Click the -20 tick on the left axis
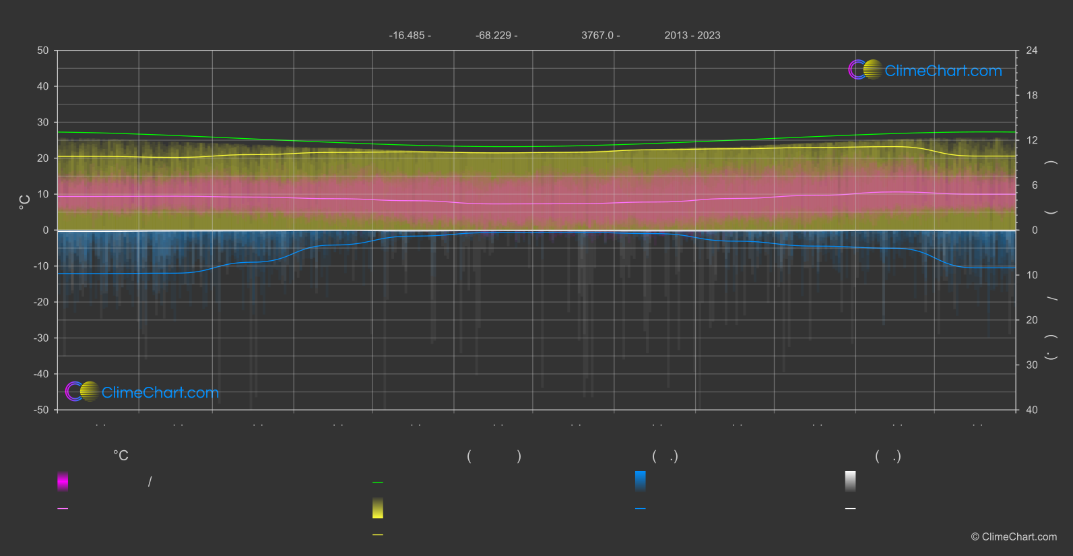Image resolution: width=1073 pixels, height=556 pixels. 41,302
